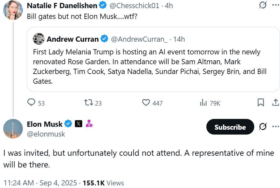Bookmark Natalie's tweet
Screen dimensions: 280x188
[261, 103]
